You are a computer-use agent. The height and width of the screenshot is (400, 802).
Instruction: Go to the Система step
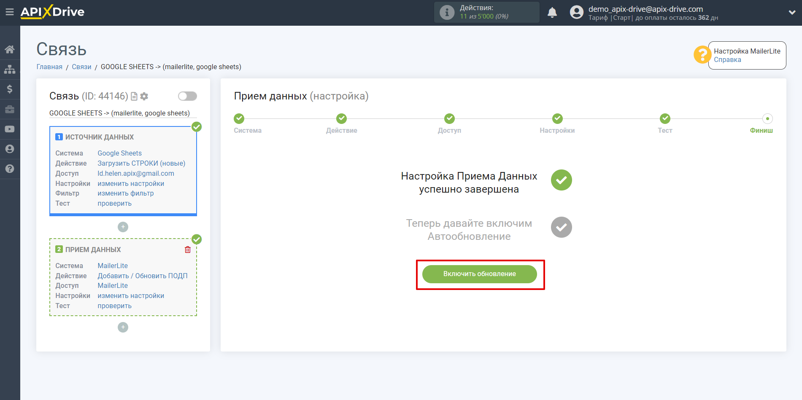[x=239, y=118]
